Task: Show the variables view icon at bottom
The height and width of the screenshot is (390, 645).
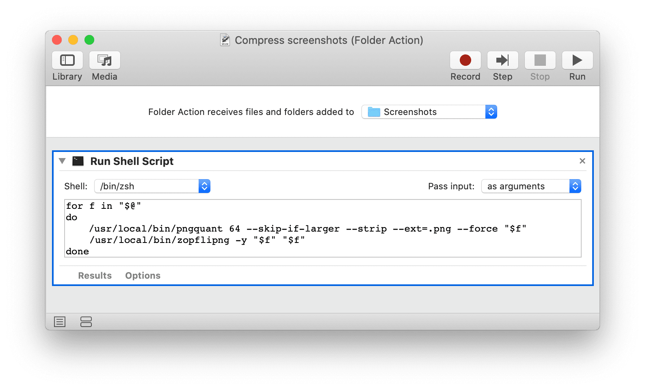Action: 86,322
